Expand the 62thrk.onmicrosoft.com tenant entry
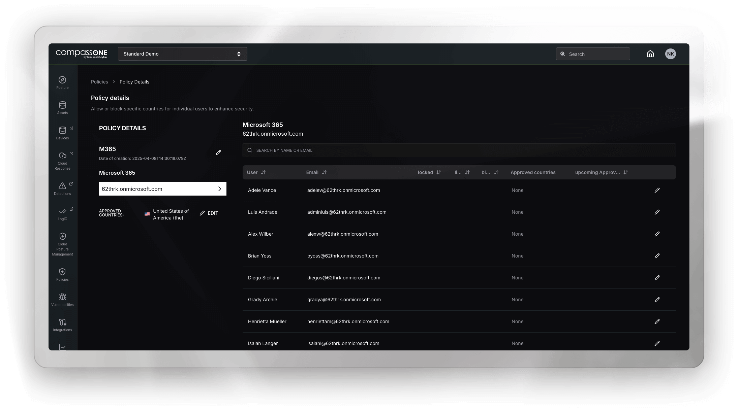The height and width of the screenshot is (410, 738). click(x=163, y=189)
